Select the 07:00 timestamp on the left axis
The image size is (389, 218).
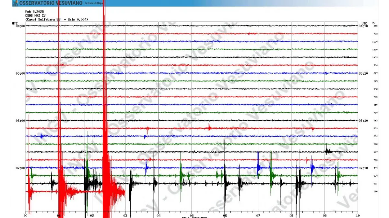[20, 168]
